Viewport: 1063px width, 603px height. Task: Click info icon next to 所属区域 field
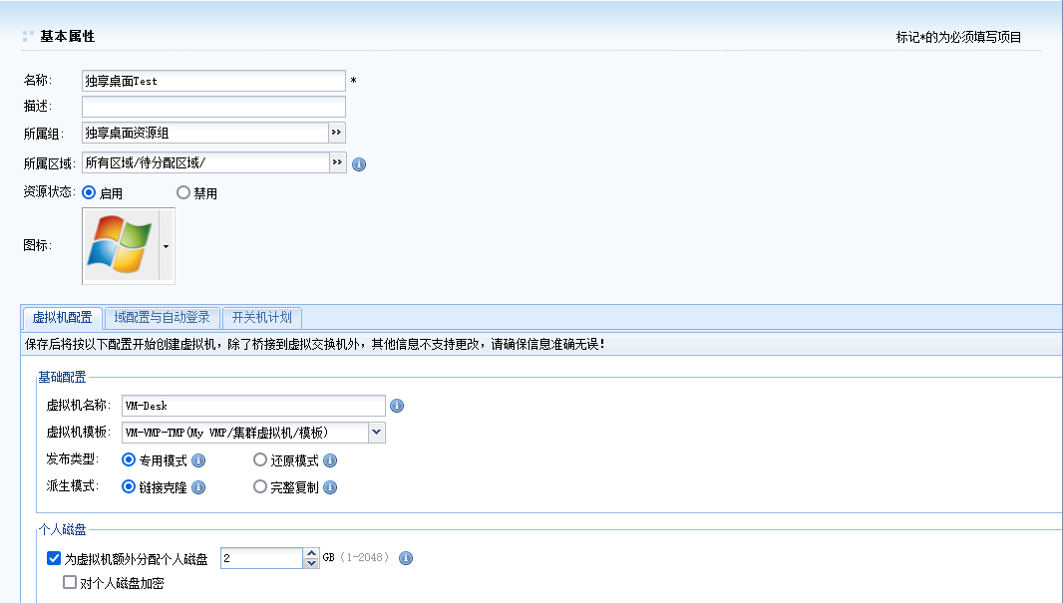pyautogui.click(x=359, y=164)
